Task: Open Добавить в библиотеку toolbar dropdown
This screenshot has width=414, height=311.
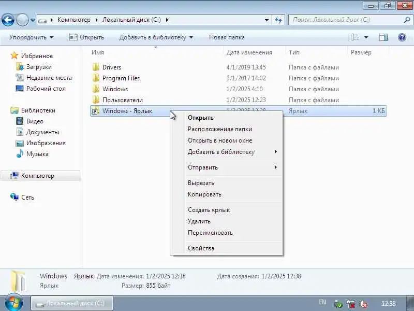Action: (156, 37)
